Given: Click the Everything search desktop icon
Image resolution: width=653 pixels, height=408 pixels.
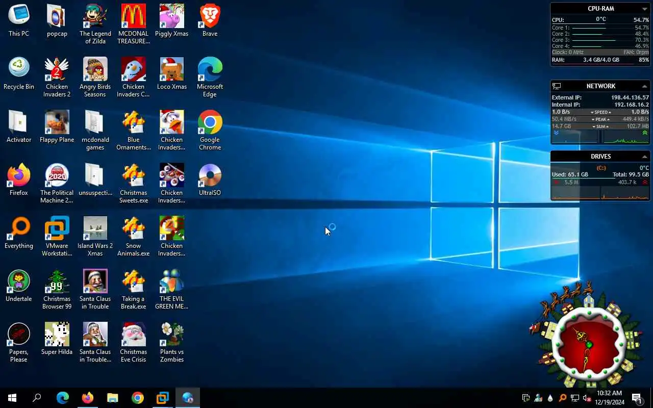Looking at the screenshot, I should click(x=19, y=233).
